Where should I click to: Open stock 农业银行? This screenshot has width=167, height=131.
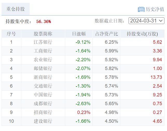43,60
